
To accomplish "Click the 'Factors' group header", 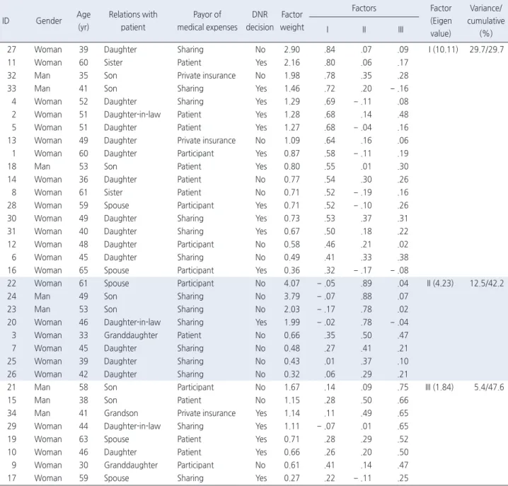I will point(364,8).
